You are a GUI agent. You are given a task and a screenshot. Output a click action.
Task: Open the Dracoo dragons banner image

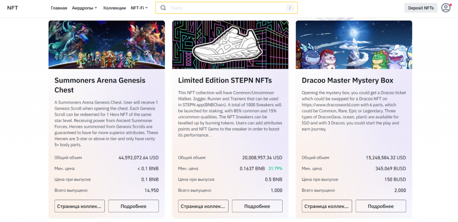pyautogui.click(x=354, y=45)
